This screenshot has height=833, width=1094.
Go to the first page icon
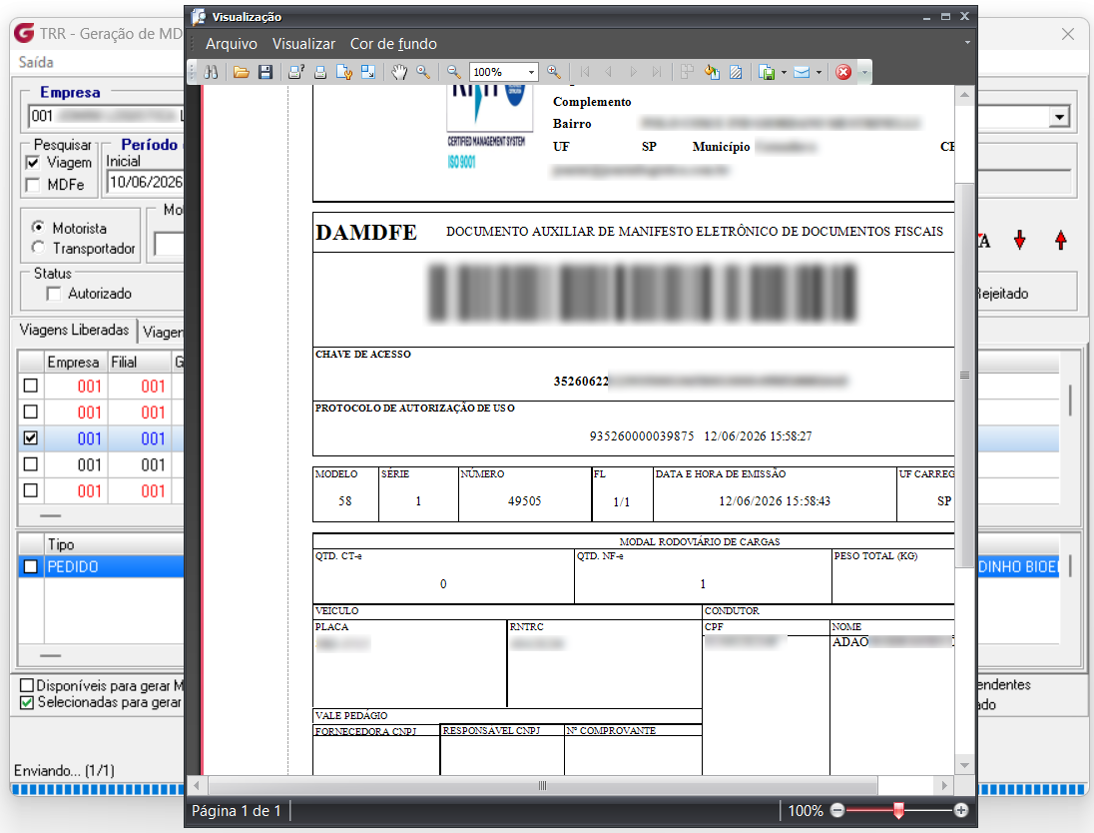585,72
